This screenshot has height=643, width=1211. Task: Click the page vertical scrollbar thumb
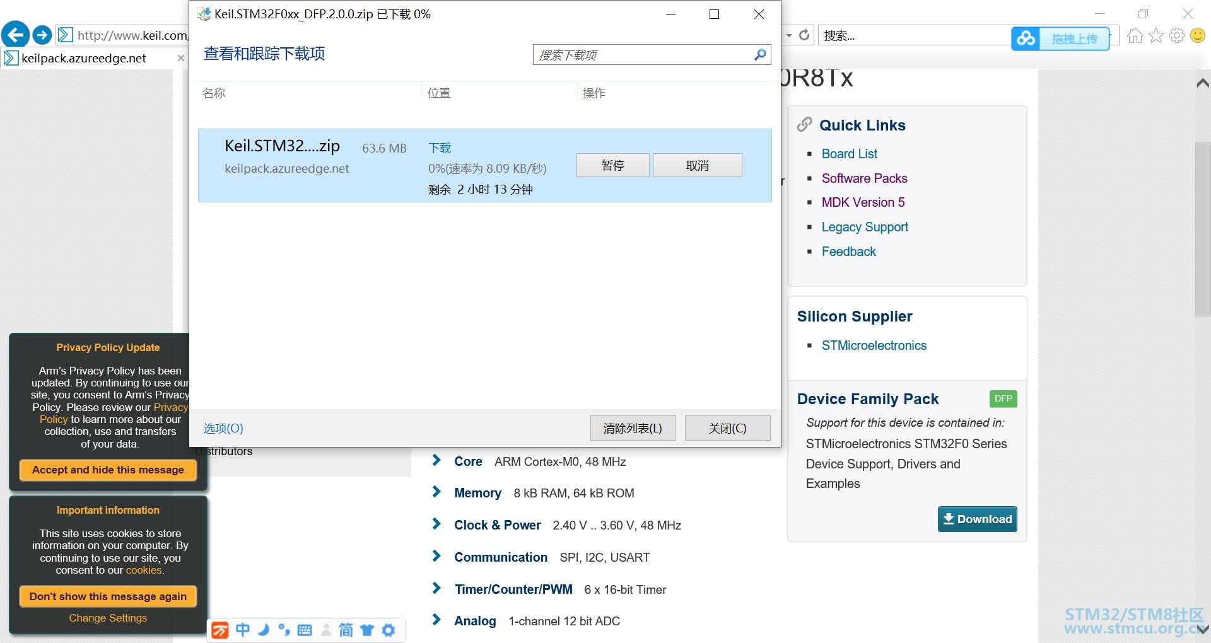click(1203, 229)
